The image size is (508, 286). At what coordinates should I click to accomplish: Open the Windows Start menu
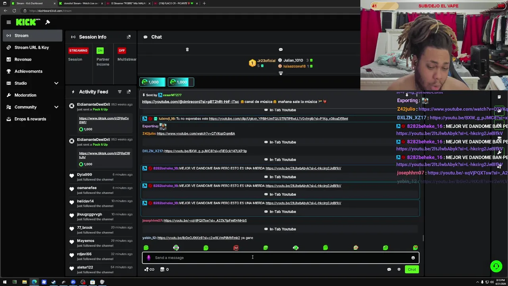[x=5, y=282]
